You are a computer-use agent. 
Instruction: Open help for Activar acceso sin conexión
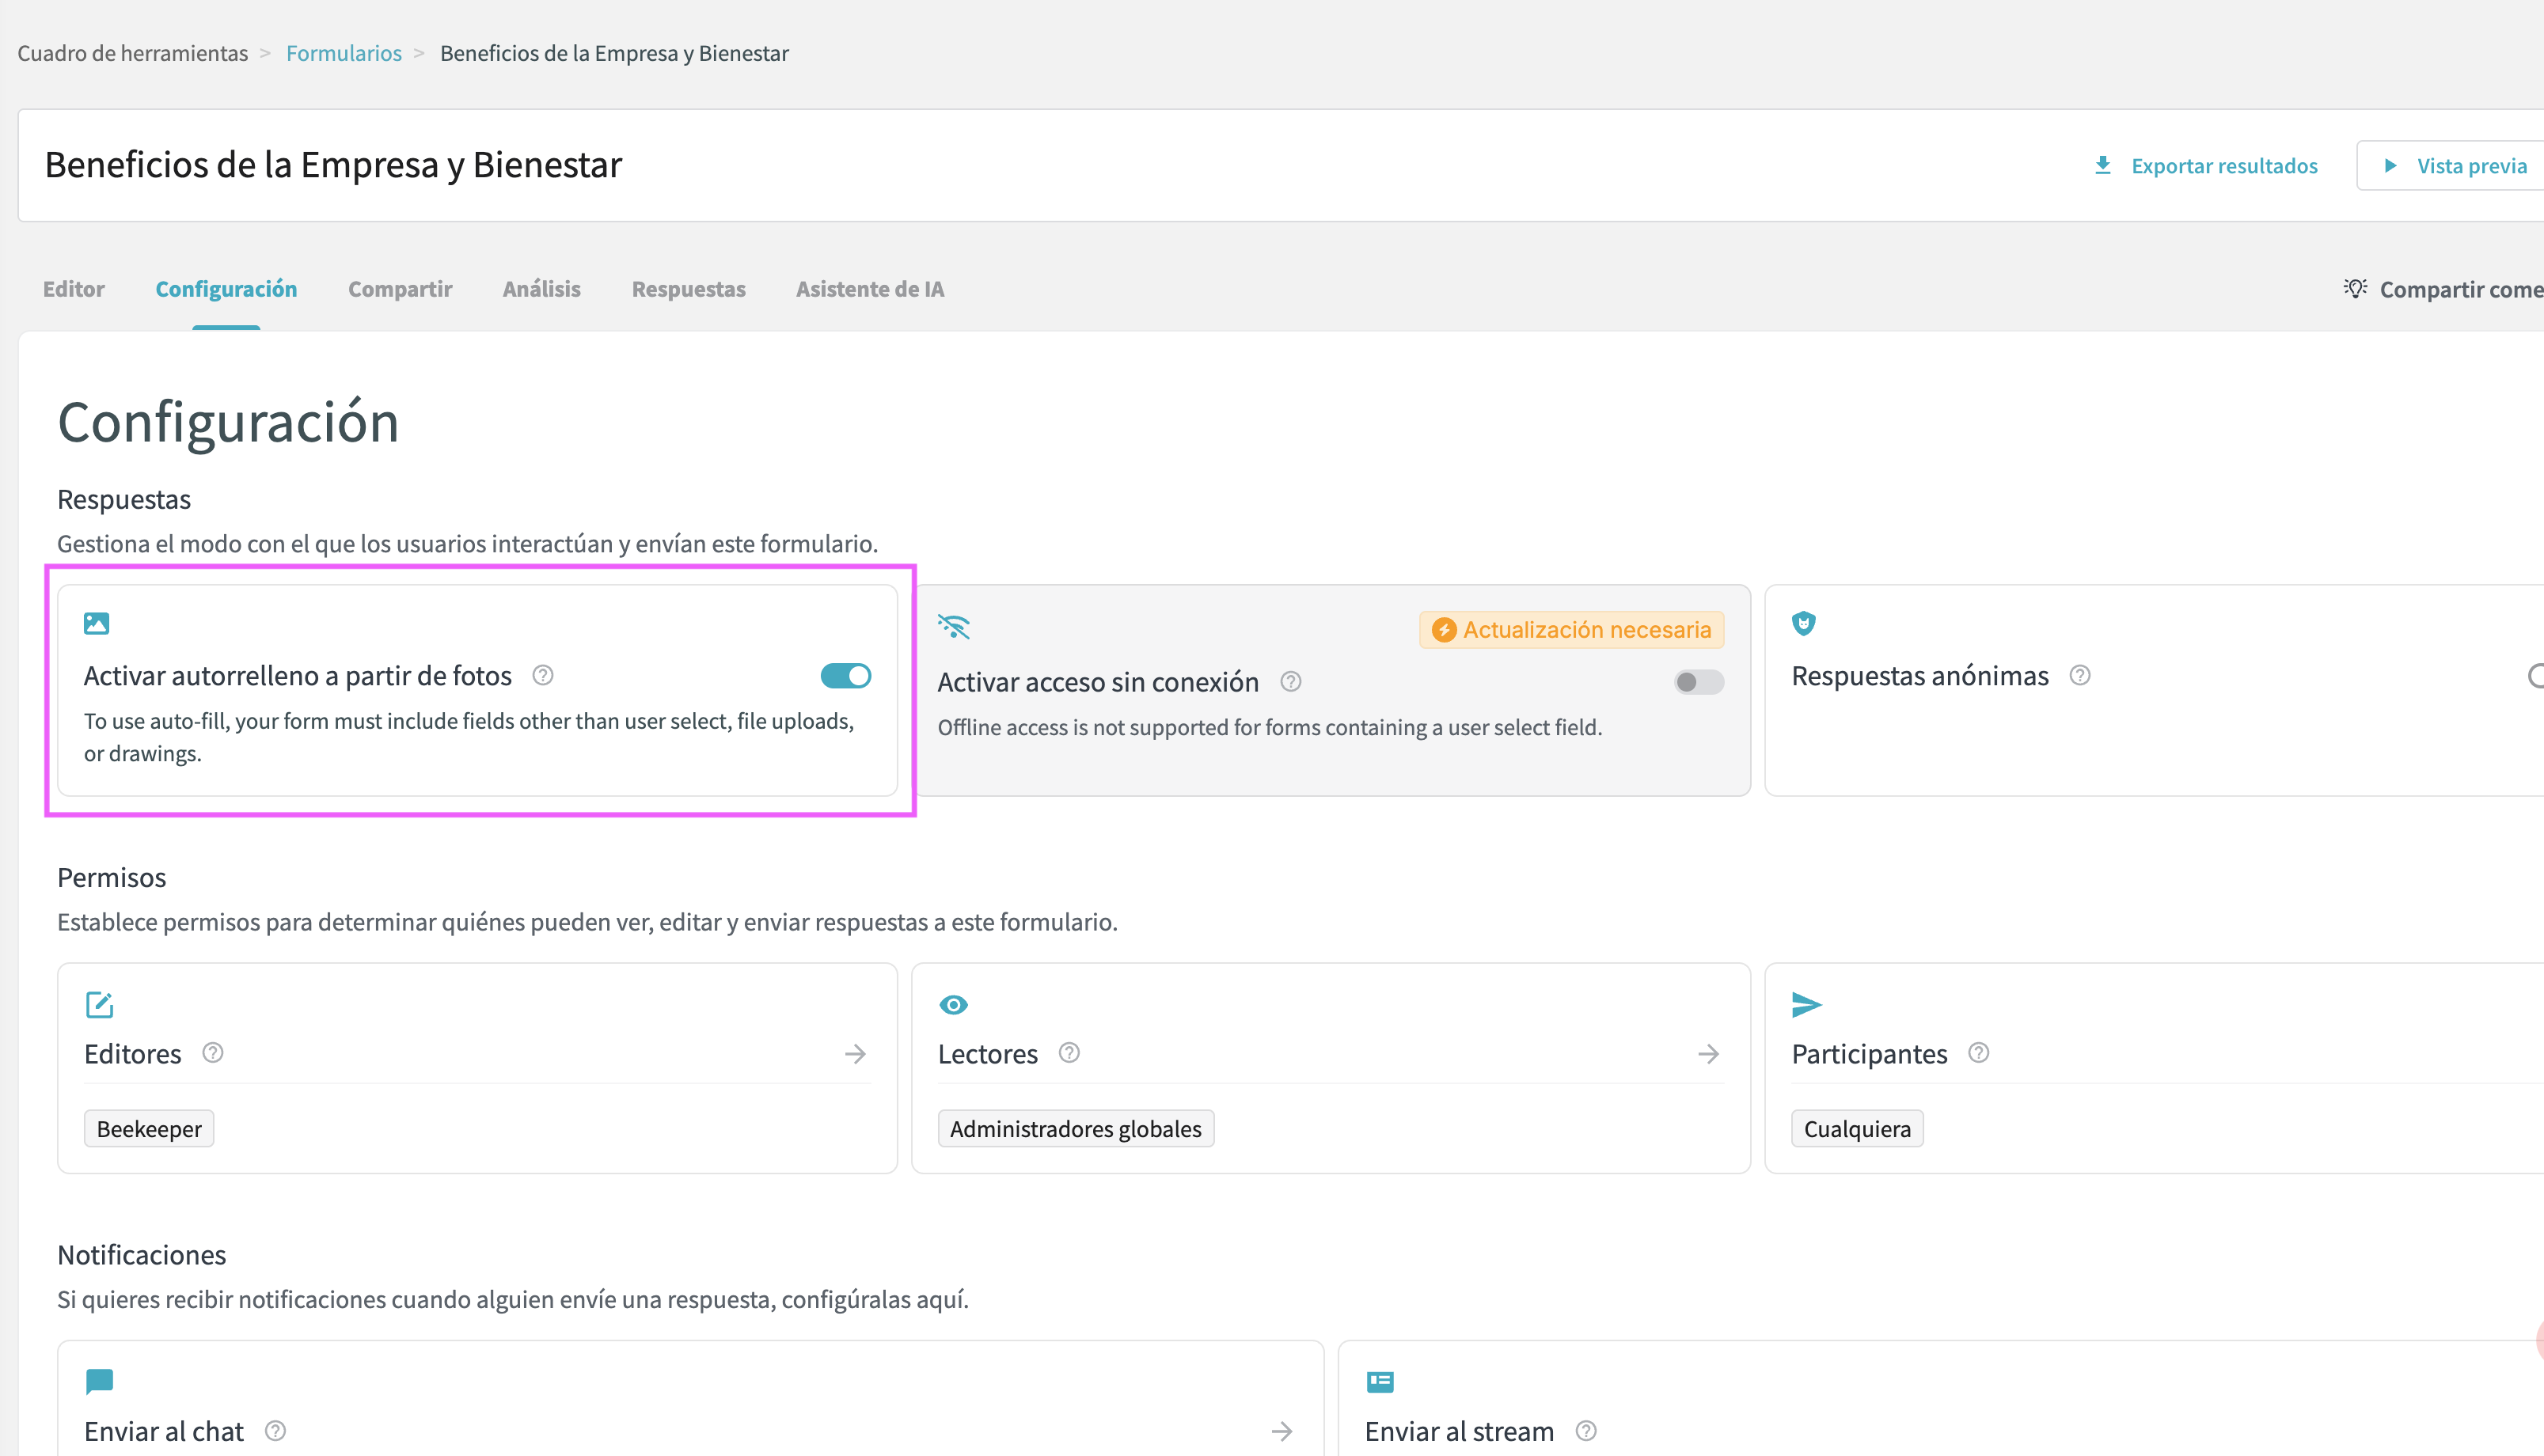pyautogui.click(x=1291, y=682)
